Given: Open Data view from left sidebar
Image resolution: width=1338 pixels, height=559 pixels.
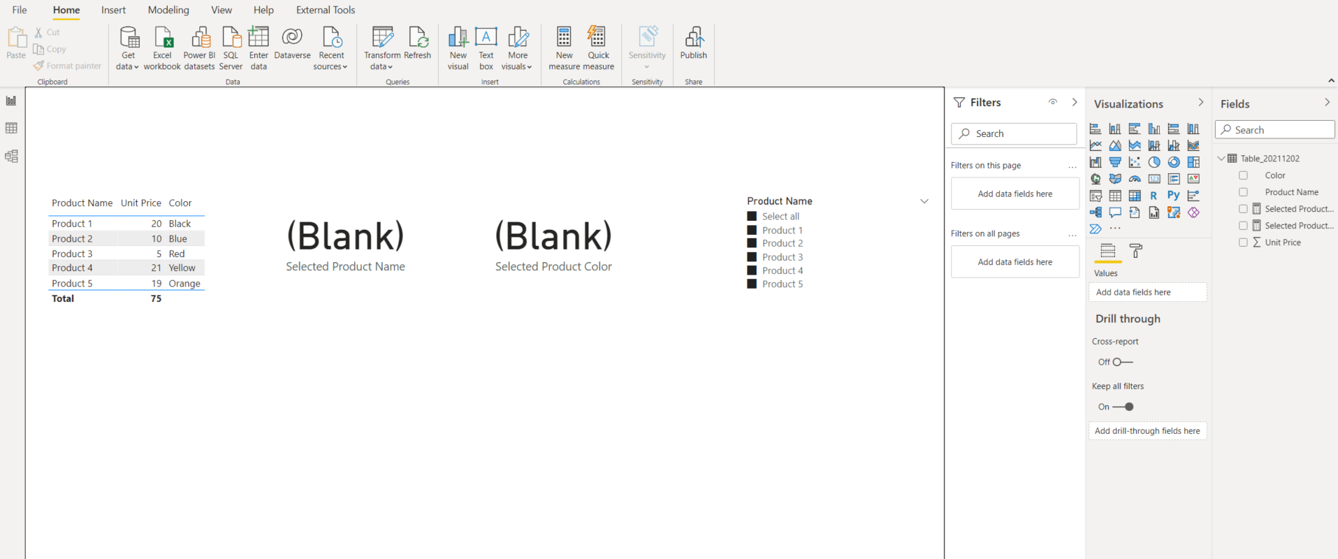Looking at the screenshot, I should (x=11, y=129).
